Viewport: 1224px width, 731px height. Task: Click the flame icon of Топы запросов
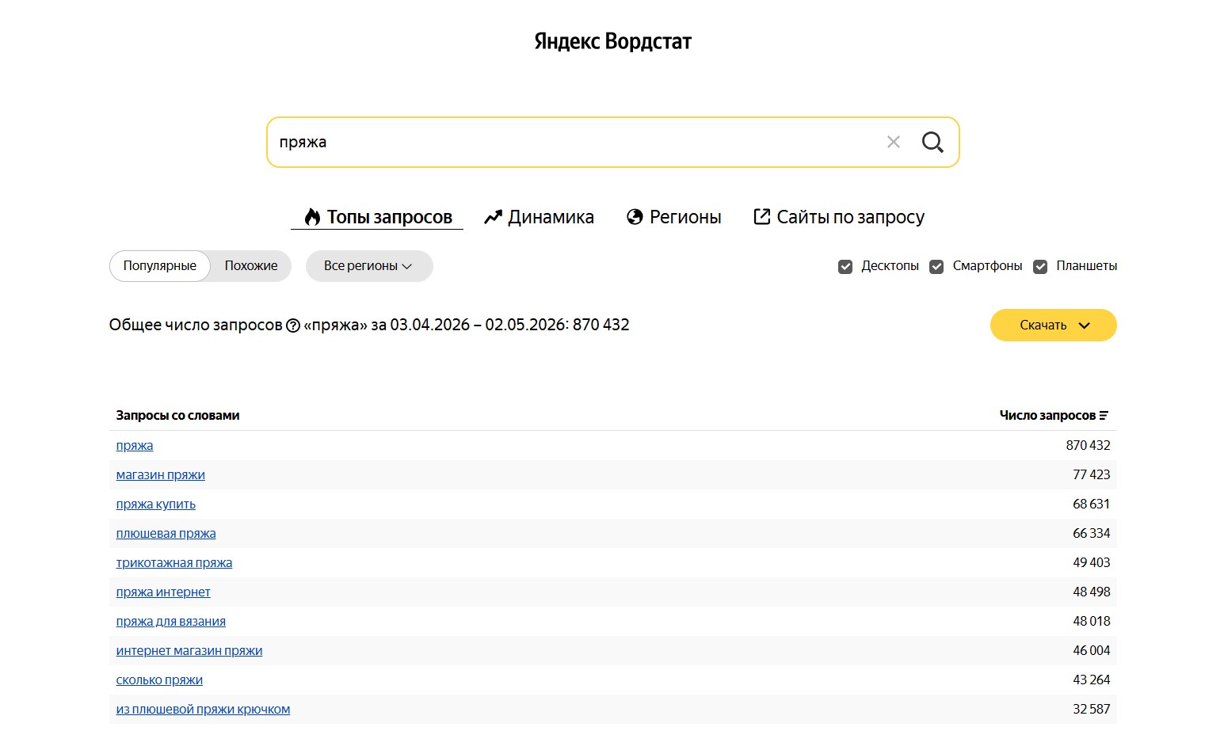[313, 217]
